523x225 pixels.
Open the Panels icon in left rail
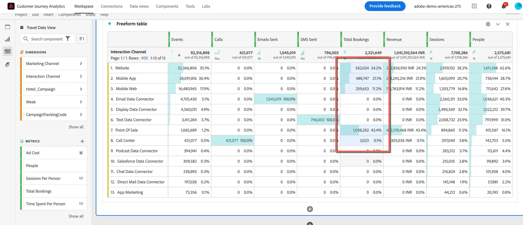click(8, 27)
